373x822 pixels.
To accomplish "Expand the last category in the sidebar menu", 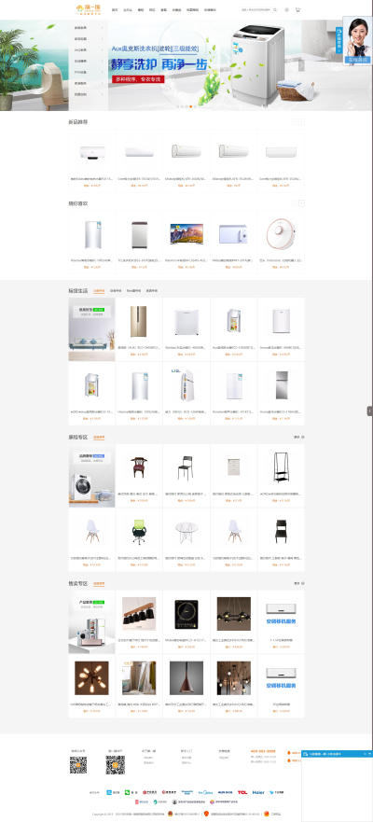I will click(89, 94).
